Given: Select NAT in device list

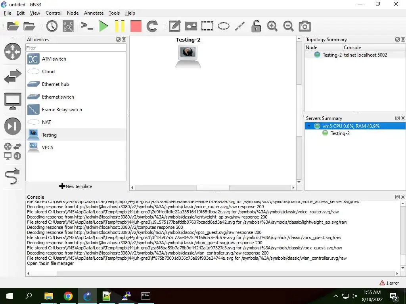Looking at the screenshot, I should pyautogui.click(x=76, y=122).
